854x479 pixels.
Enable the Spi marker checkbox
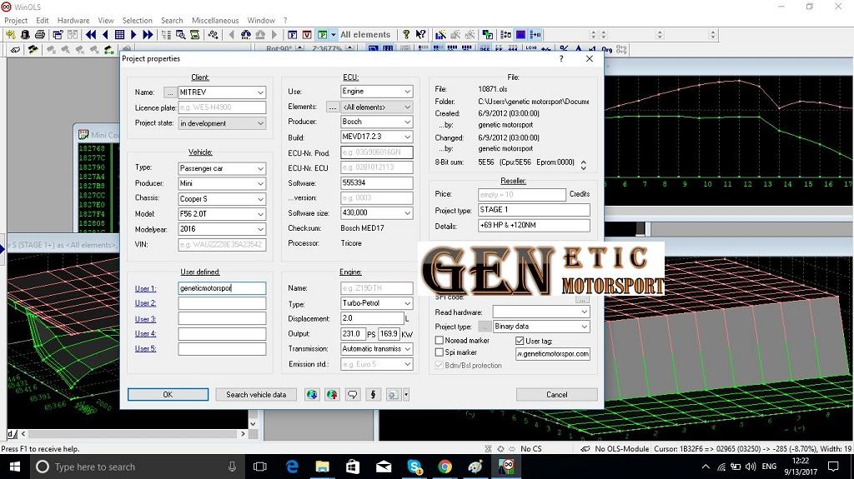point(440,352)
